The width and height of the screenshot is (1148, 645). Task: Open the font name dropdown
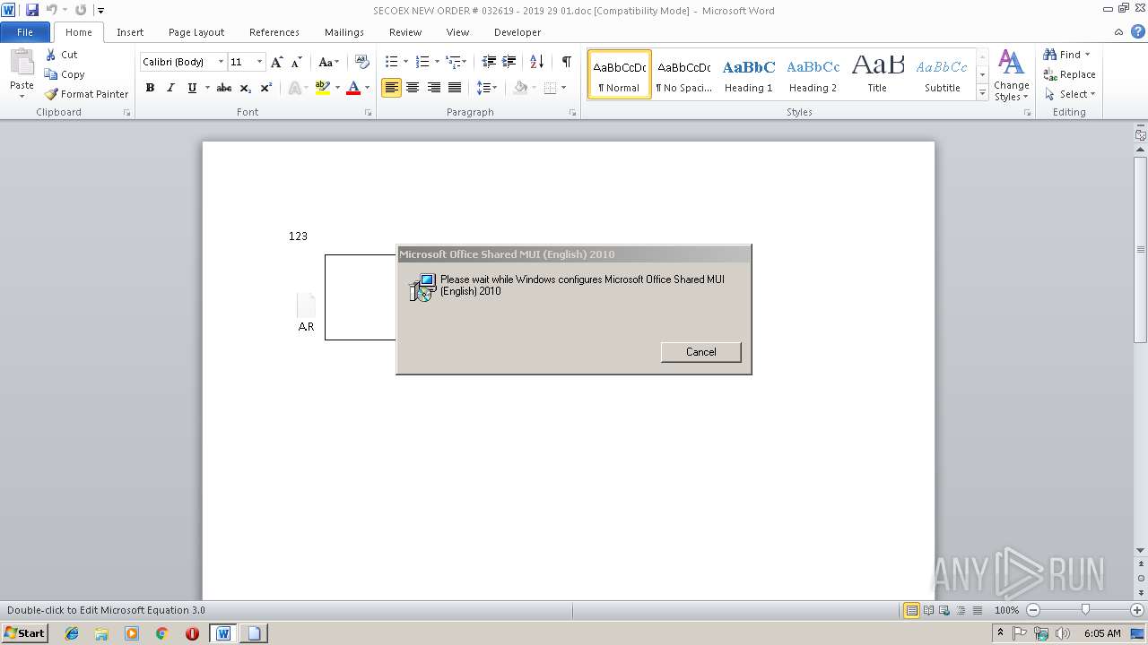click(x=221, y=62)
